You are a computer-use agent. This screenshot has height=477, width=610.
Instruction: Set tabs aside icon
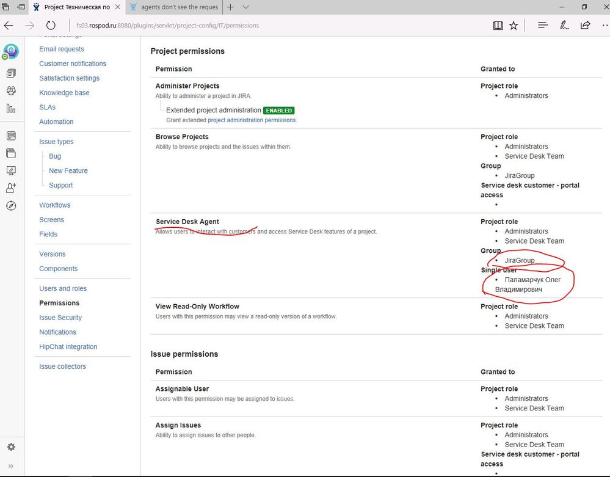pos(21,7)
